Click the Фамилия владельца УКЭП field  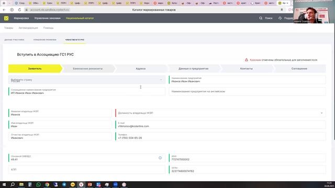60,113
